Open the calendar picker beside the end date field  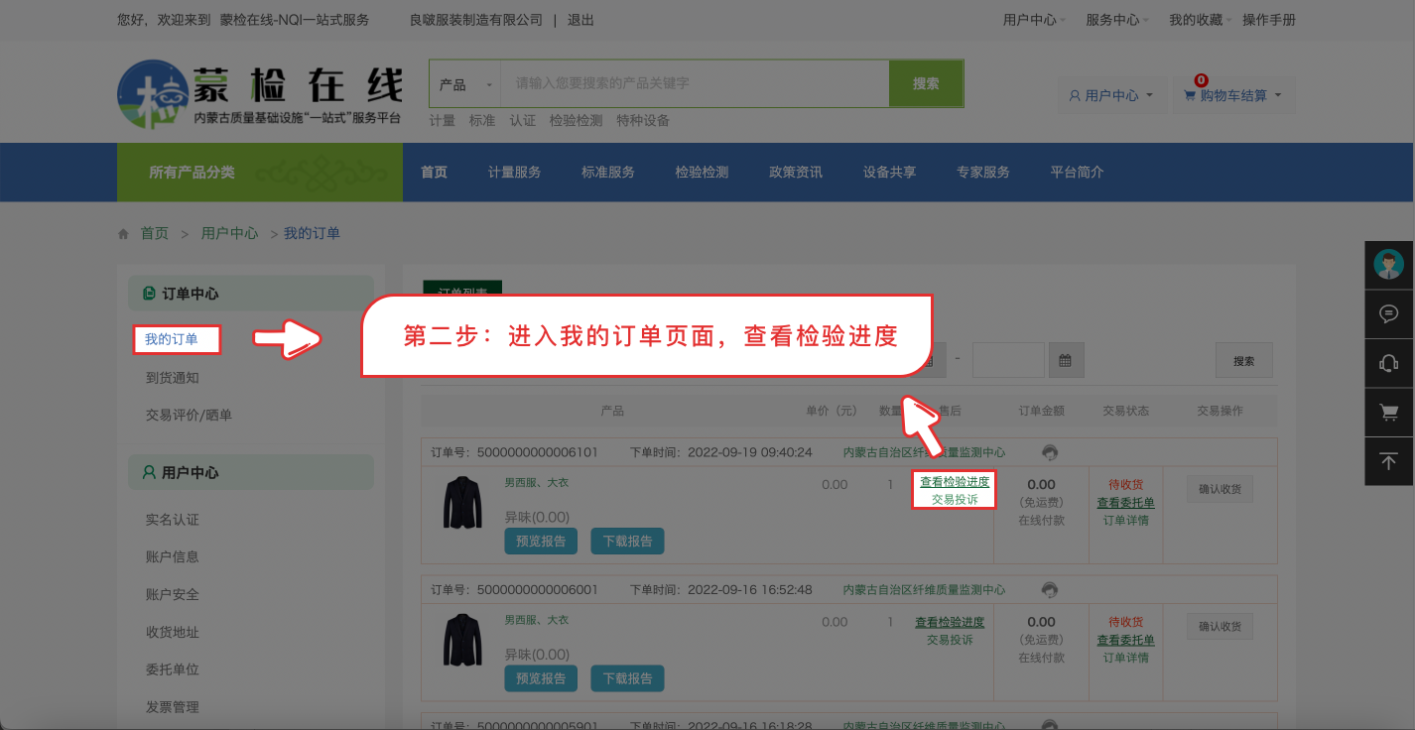pos(1066,360)
